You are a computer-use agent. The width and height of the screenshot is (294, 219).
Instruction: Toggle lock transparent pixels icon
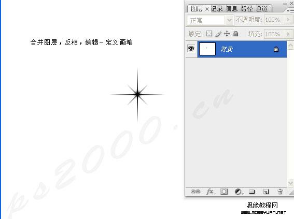209,34
